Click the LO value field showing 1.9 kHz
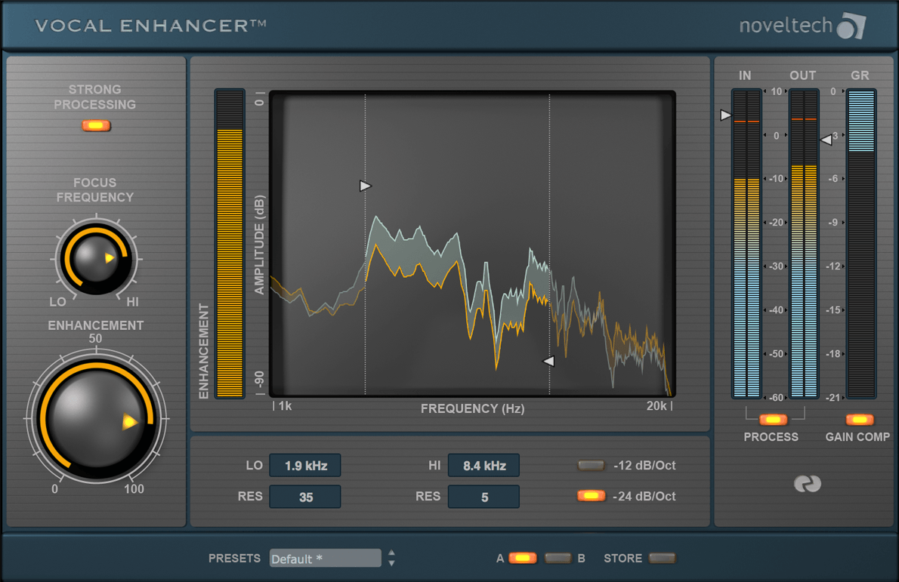Viewport: 899px width, 582px height. click(x=304, y=465)
